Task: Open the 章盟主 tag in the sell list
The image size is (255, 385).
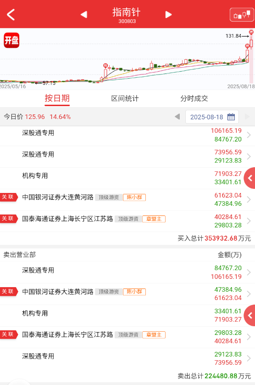Action: pos(154,335)
